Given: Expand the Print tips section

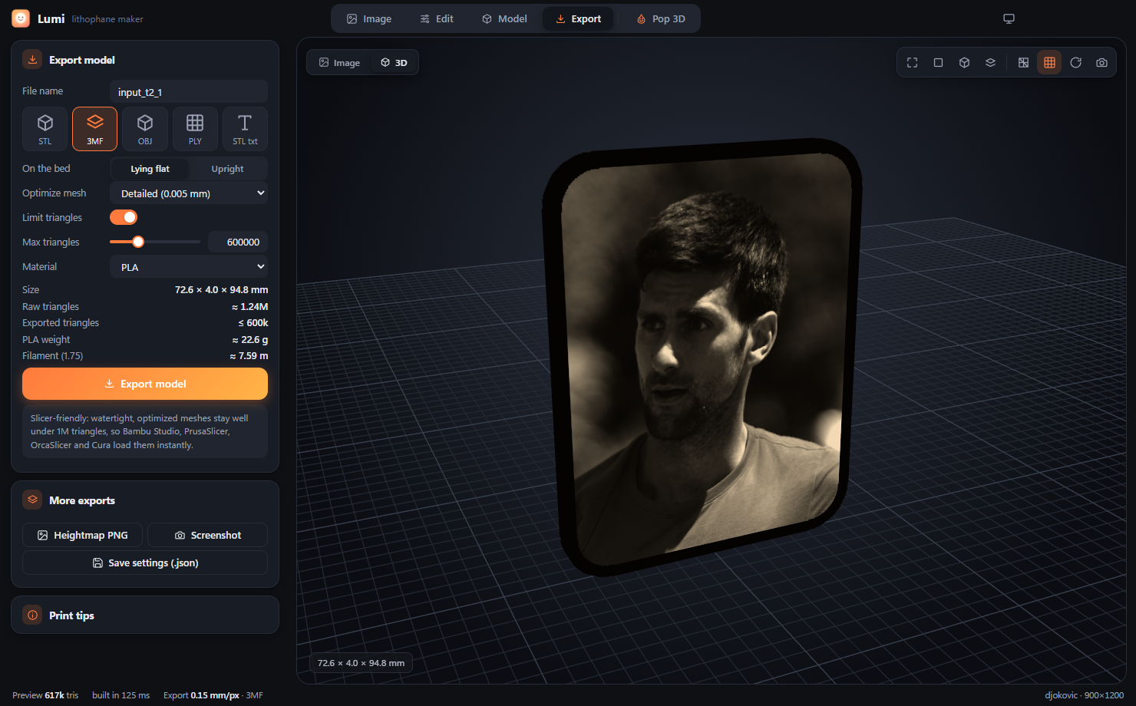Looking at the screenshot, I should pyautogui.click(x=145, y=615).
